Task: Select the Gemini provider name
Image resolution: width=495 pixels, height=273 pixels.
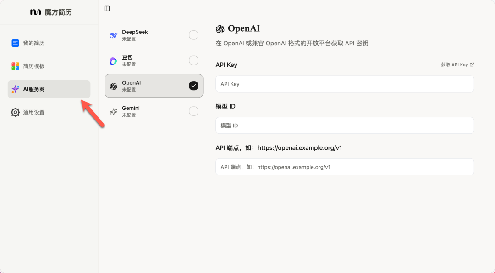Action: pos(131,108)
